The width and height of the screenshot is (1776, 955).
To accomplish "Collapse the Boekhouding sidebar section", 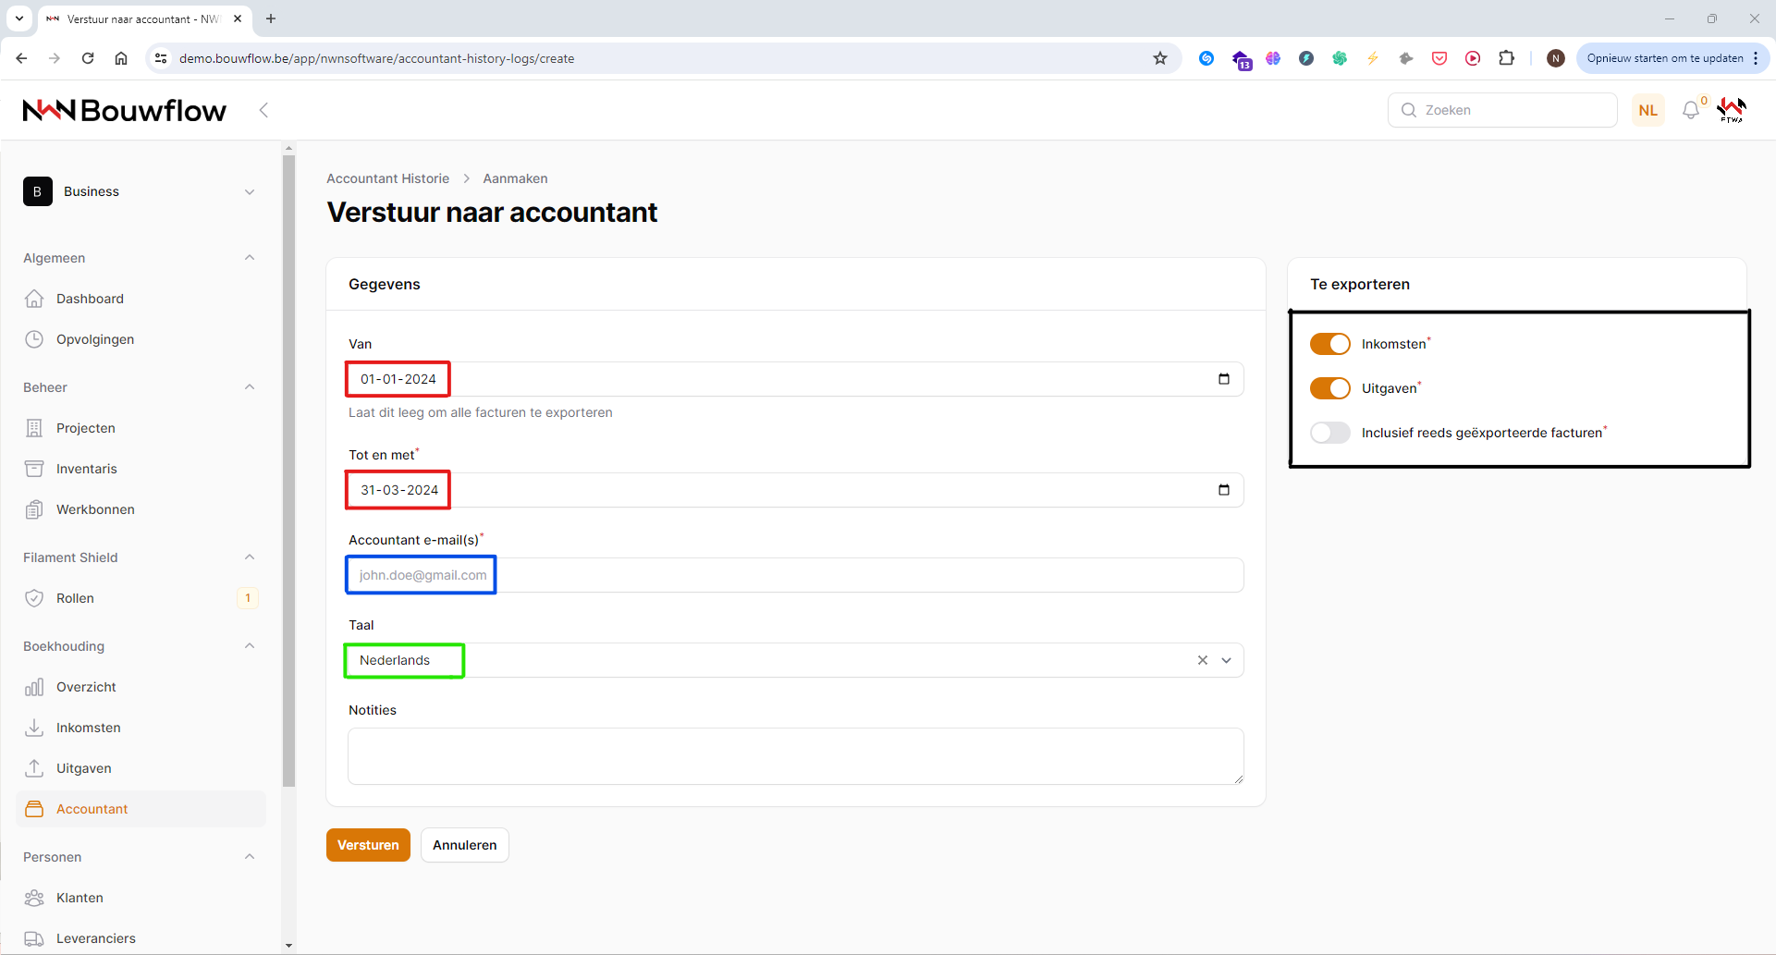I will tap(249, 646).
